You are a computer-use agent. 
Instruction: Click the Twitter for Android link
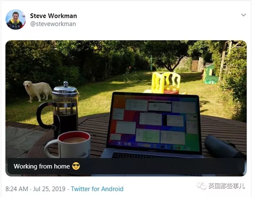coord(97,189)
